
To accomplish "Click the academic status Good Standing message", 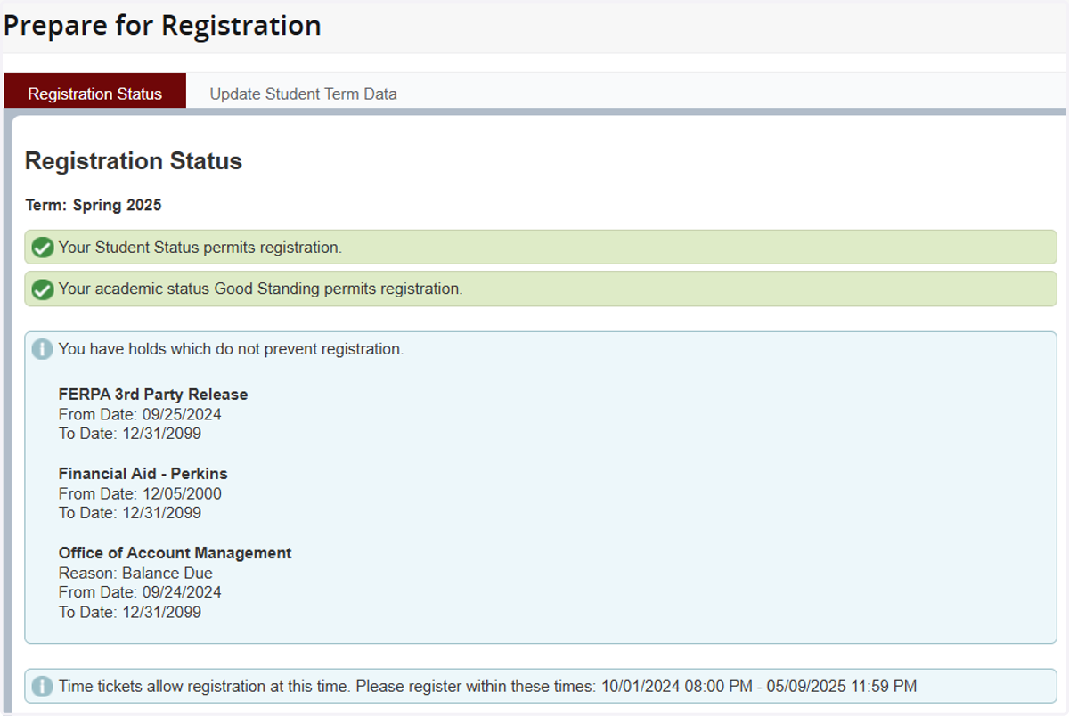I will tap(261, 289).
